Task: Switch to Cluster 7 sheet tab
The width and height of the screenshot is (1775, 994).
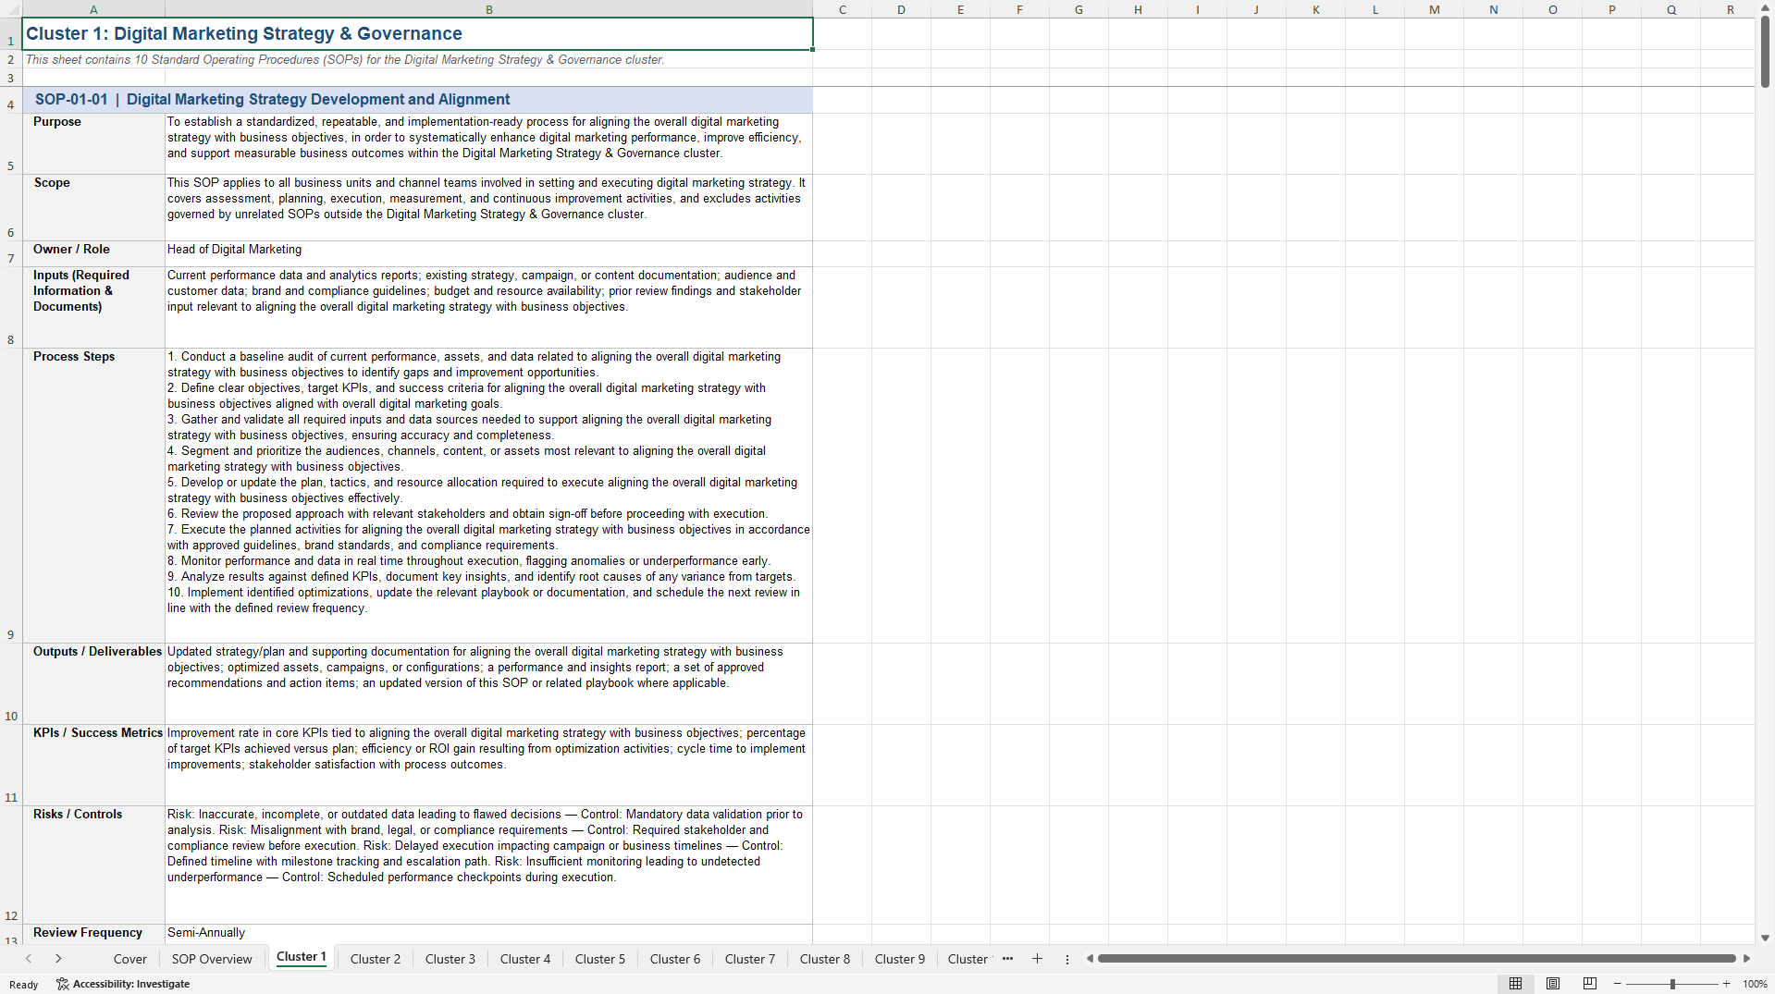Action: tap(750, 959)
